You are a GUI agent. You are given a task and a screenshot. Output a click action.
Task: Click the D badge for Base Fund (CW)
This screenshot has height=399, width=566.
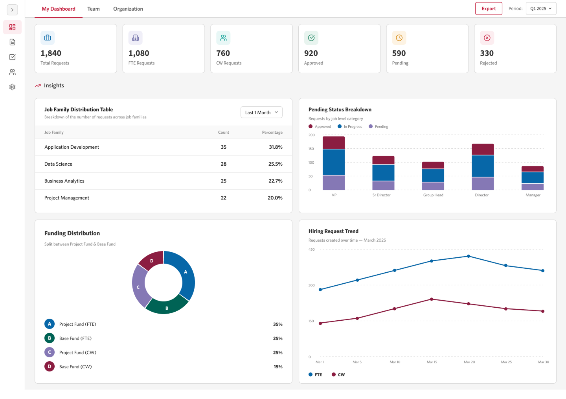pyautogui.click(x=50, y=367)
